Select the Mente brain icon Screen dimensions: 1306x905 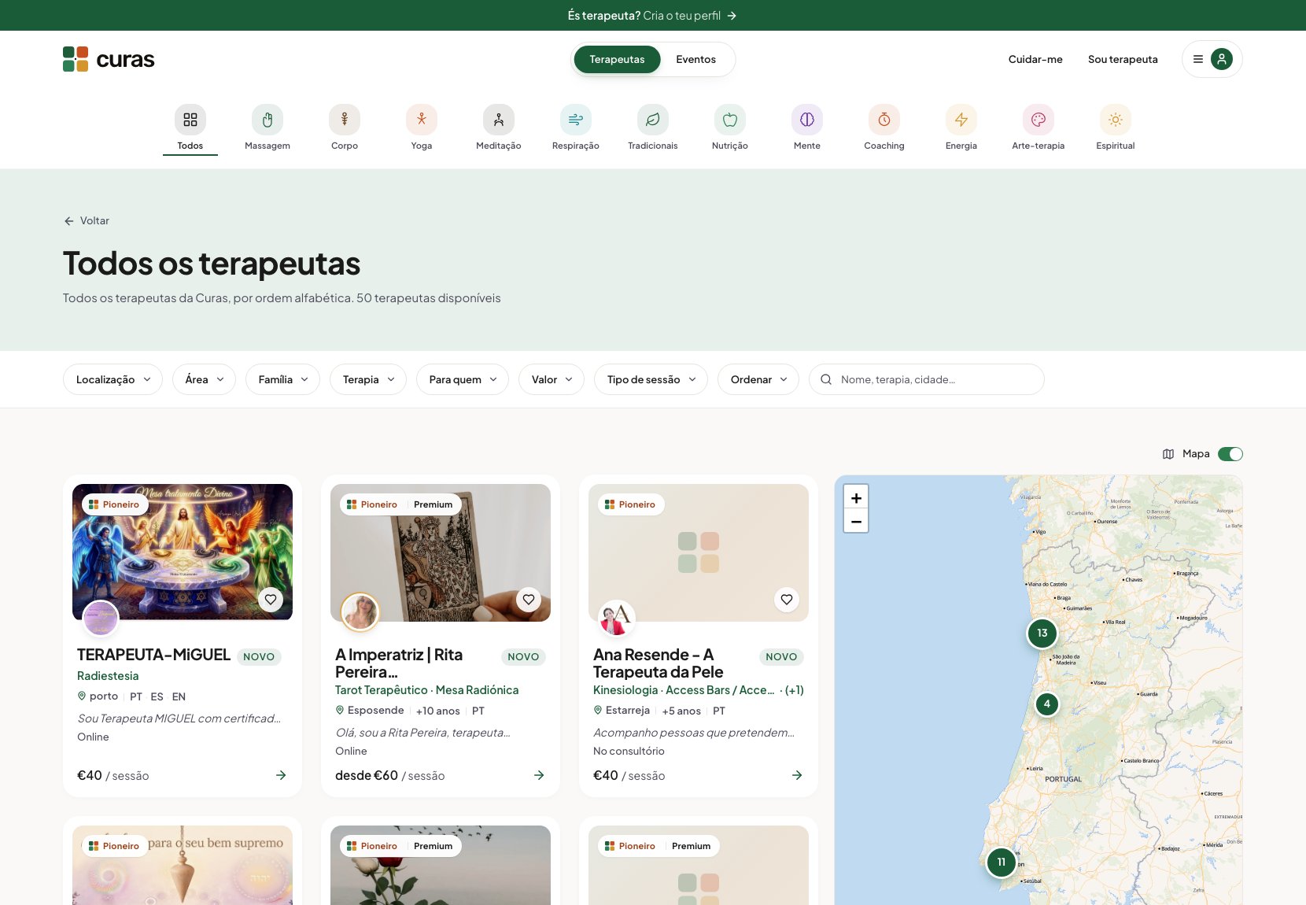point(807,120)
